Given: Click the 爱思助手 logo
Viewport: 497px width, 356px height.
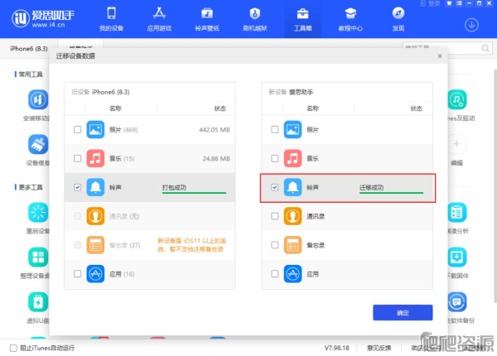Looking at the screenshot, I should coord(43,18).
